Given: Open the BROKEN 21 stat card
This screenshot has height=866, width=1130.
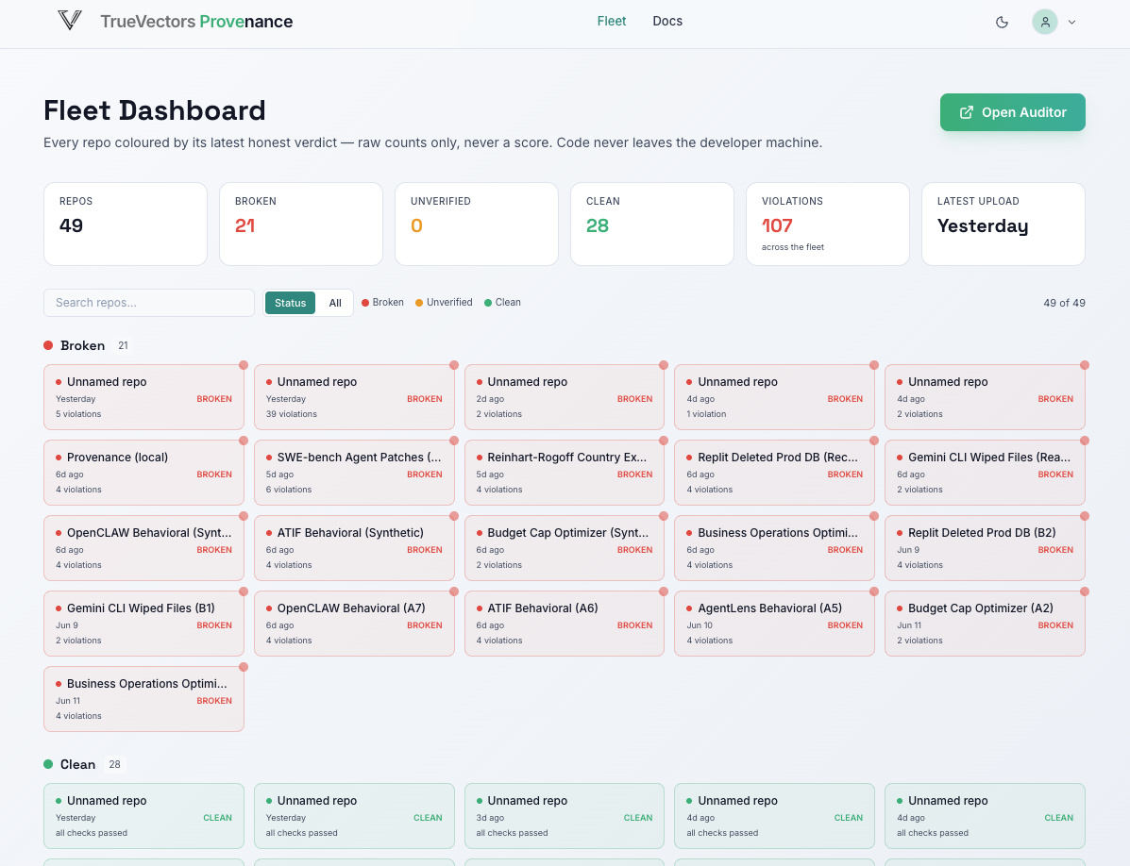Looking at the screenshot, I should coord(301,224).
